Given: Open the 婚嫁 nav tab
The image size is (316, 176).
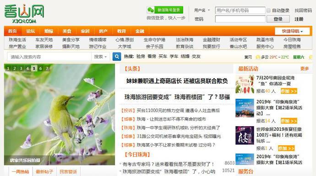Looking at the screenshot, I should pyautogui.click(x=49, y=31).
